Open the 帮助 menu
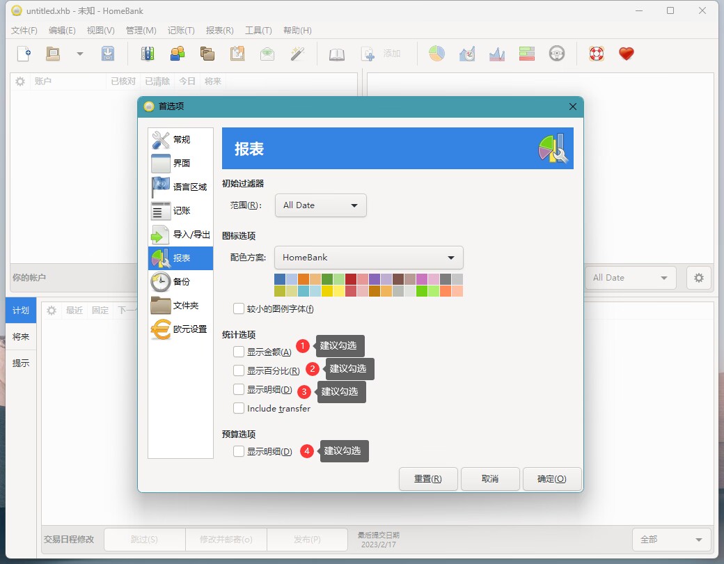Image resolution: width=724 pixels, height=564 pixels. tap(297, 31)
